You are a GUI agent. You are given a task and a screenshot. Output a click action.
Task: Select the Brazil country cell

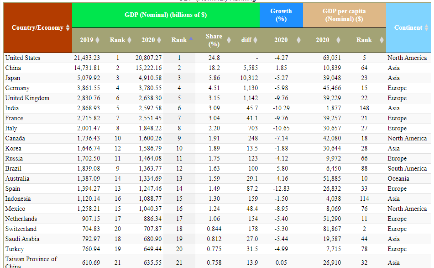37,169
